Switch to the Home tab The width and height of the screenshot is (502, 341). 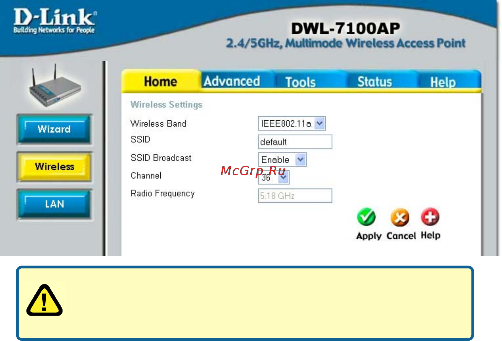(160, 81)
